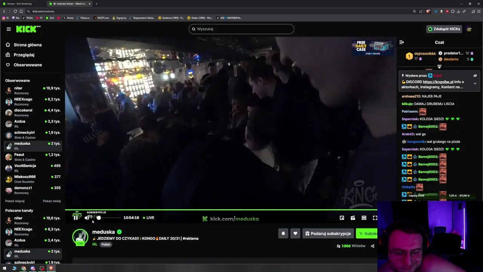Viewport: 483px width, 272px height.
Task: Expand the pinned message chevron
Action: click(475, 83)
